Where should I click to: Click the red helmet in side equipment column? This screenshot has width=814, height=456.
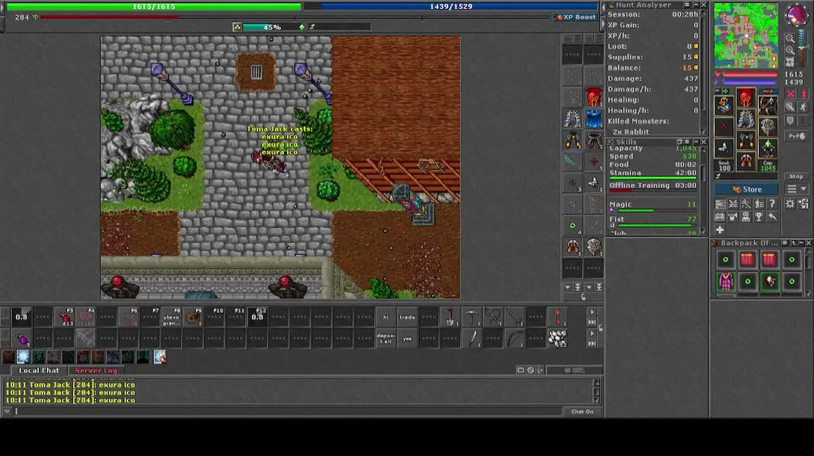593,98
